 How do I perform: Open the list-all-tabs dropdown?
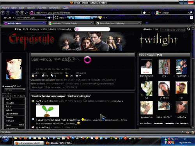147,23
